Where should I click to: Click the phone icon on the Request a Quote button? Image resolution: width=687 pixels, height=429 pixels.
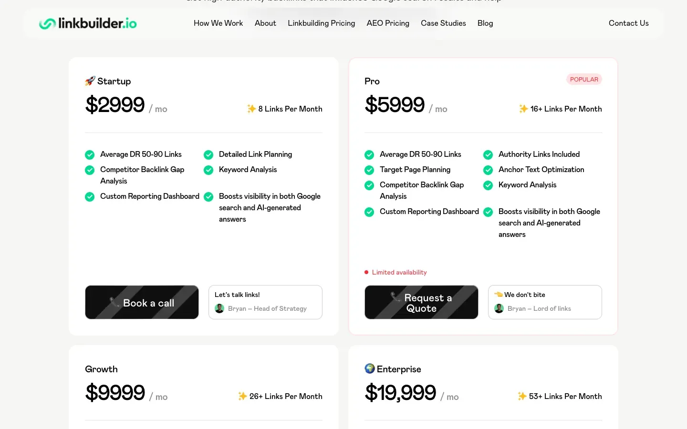[396, 296]
